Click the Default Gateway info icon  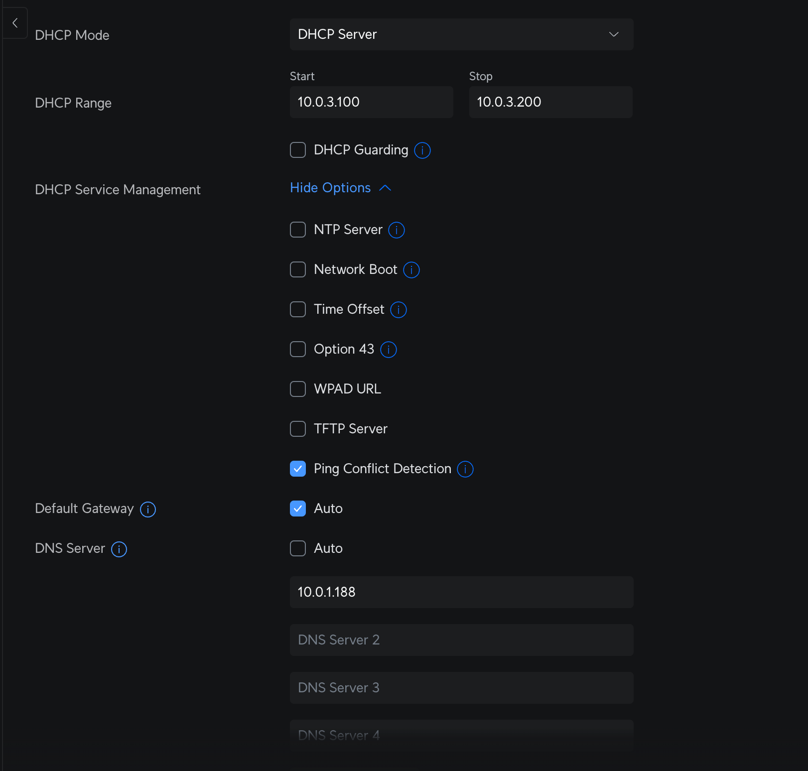click(x=147, y=509)
